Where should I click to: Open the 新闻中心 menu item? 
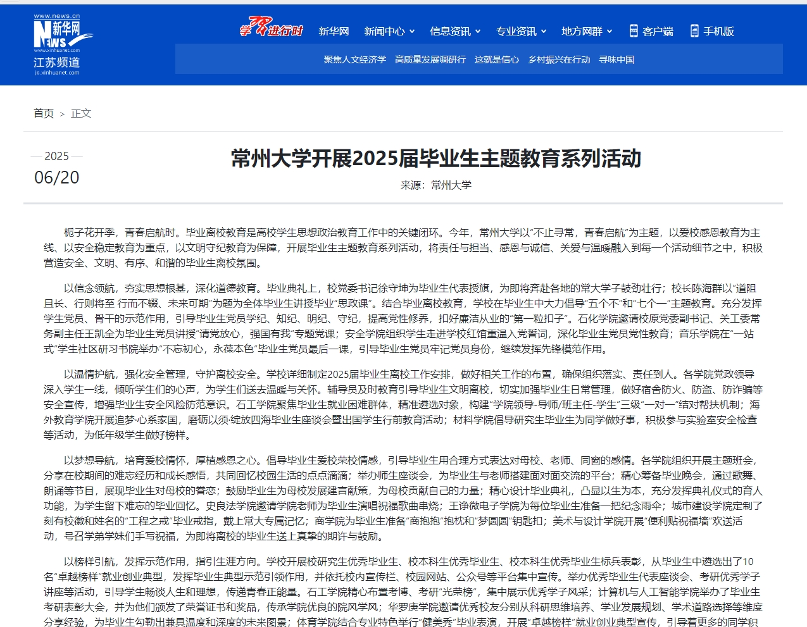coord(384,32)
